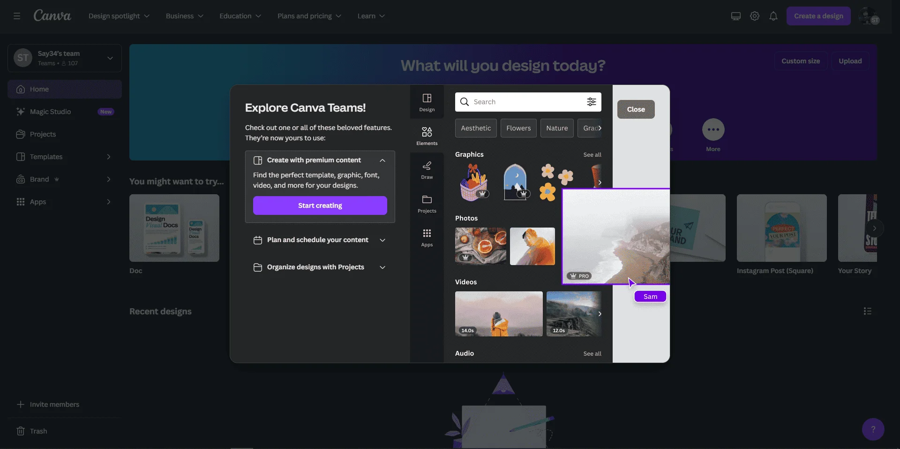
Task: Select the Flowers category chip
Action: [518, 128]
